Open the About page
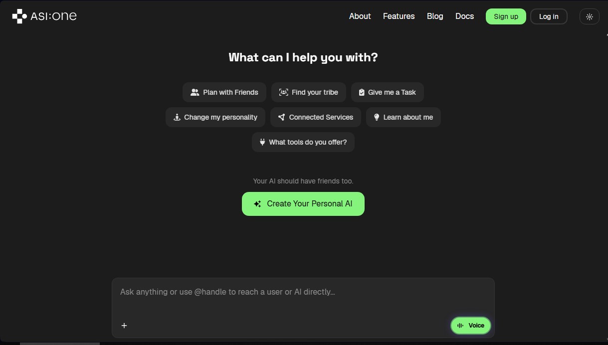The width and height of the screenshot is (608, 345). [360, 16]
